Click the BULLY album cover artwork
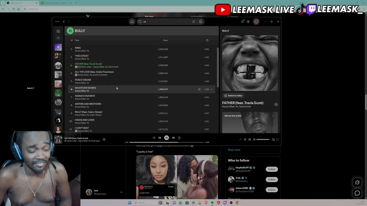 [x=250, y=63]
